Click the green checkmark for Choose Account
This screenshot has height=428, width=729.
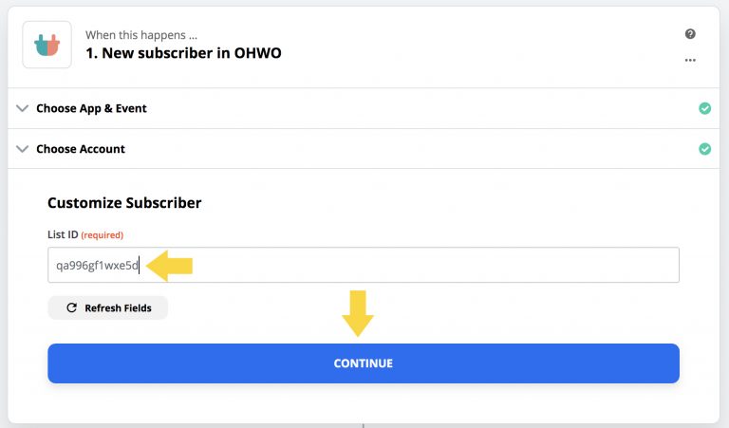pyautogui.click(x=704, y=149)
